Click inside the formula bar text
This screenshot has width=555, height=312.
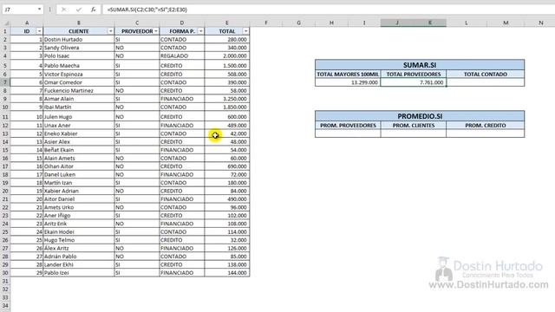147,10
